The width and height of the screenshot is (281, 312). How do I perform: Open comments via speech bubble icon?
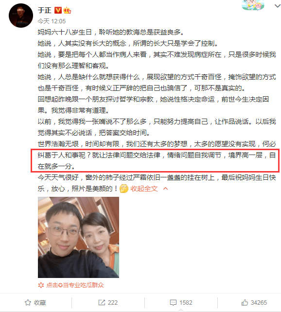(173, 303)
